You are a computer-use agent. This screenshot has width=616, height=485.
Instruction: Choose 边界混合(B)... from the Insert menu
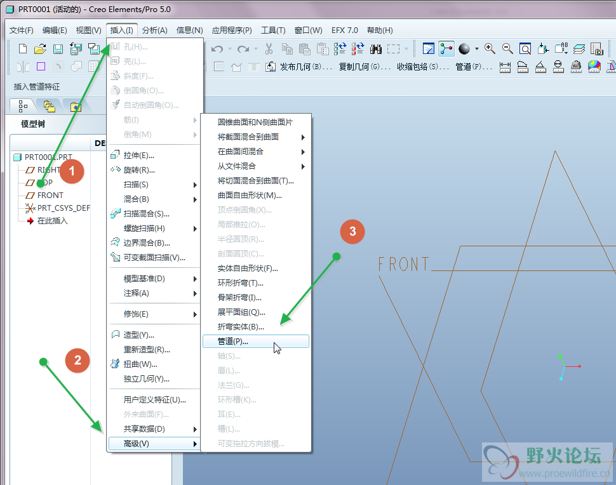point(154,242)
